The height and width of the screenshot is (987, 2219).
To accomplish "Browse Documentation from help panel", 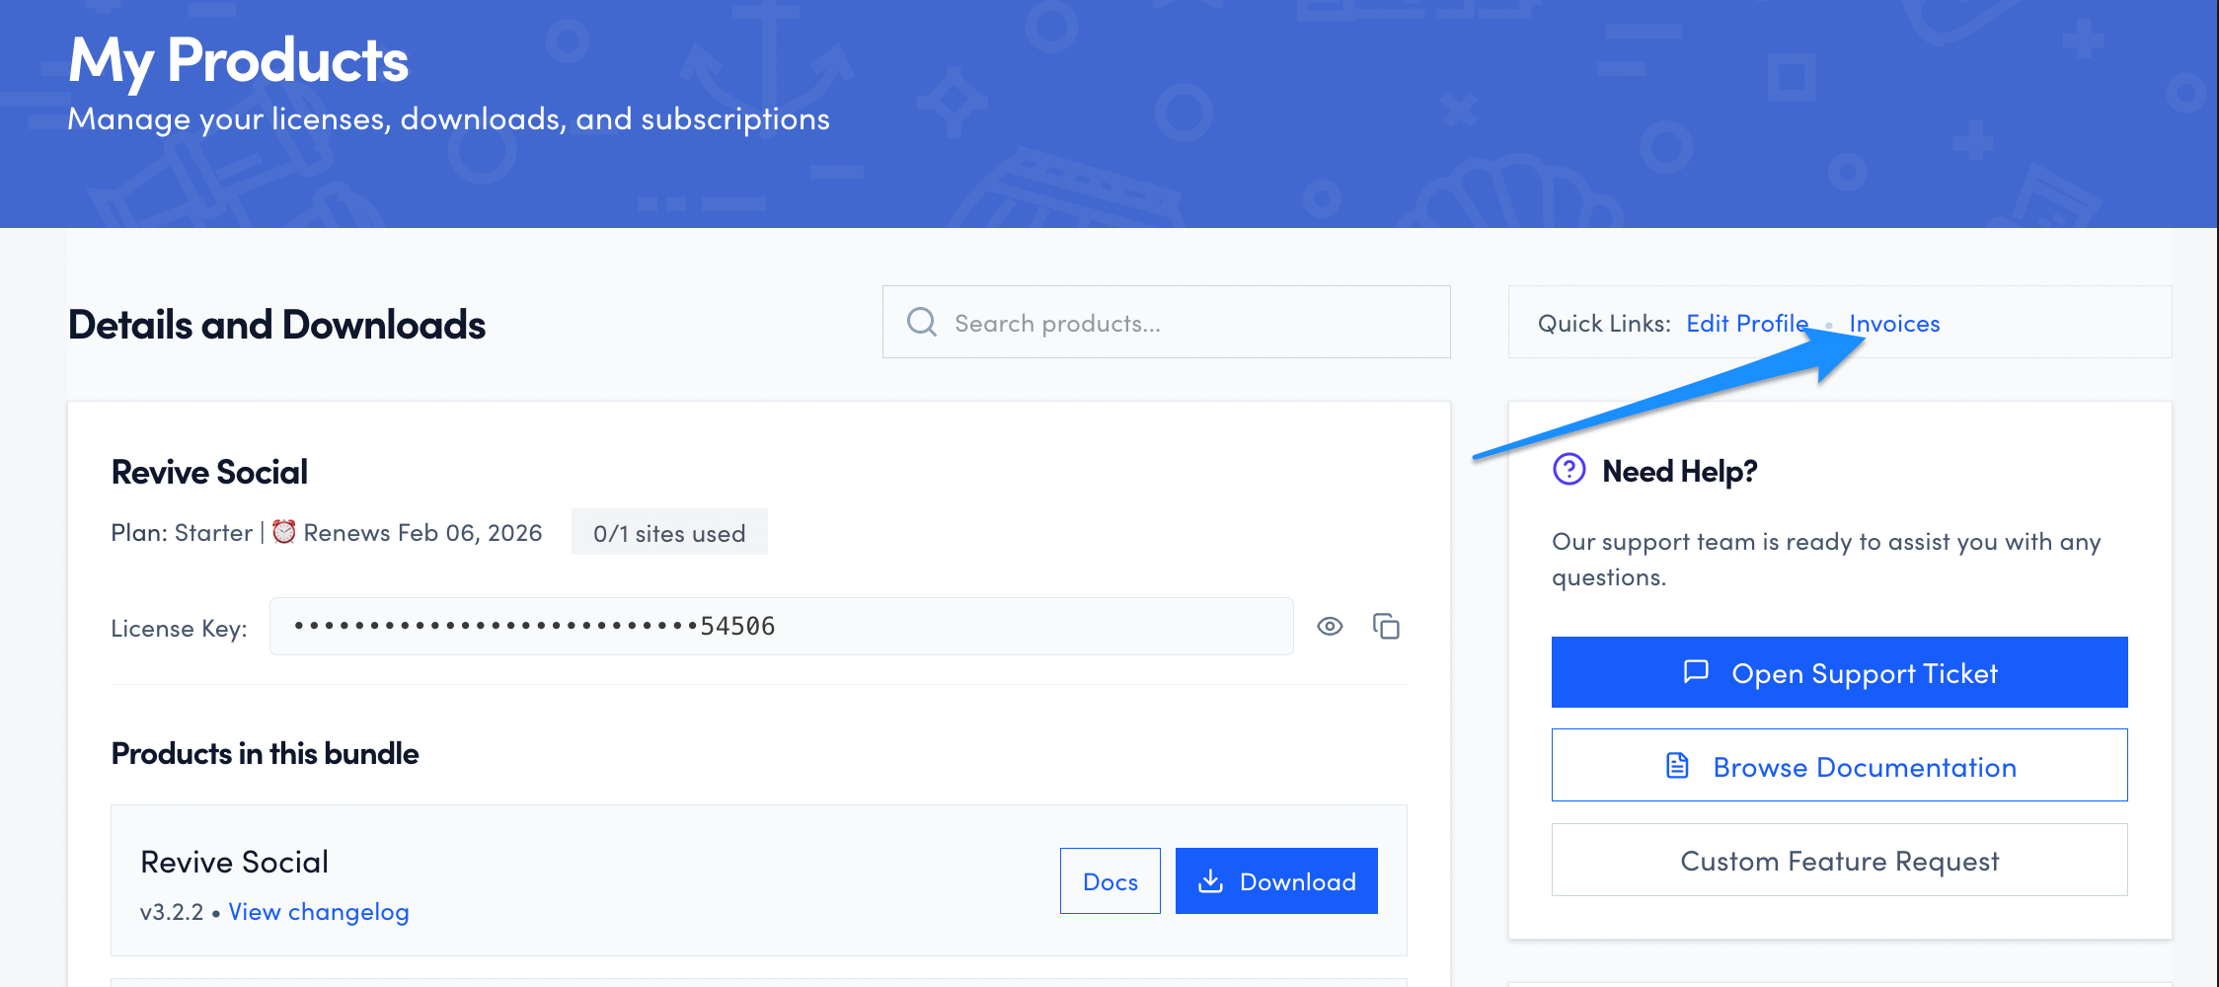I will click(x=1839, y=766).
